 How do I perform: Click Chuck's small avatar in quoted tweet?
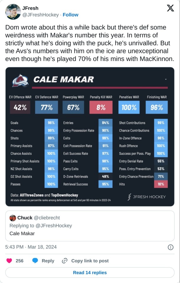point(13,218)
